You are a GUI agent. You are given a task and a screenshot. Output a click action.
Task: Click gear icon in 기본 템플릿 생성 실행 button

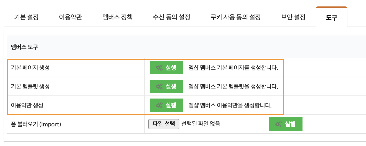point(159,86)
